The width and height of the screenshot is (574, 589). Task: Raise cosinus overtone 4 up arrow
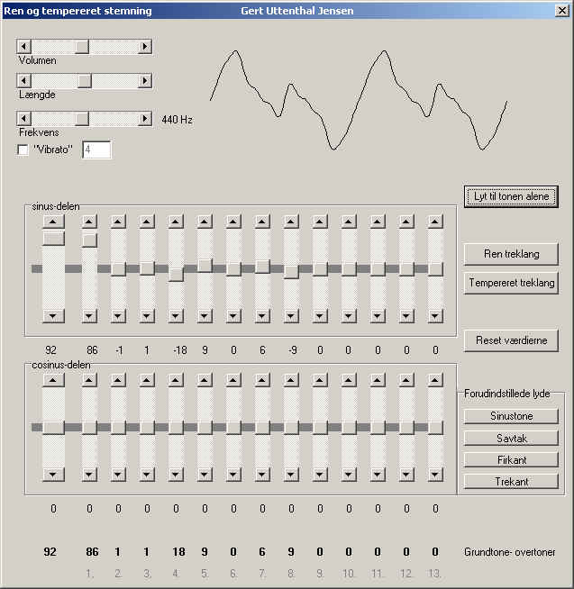176,380
